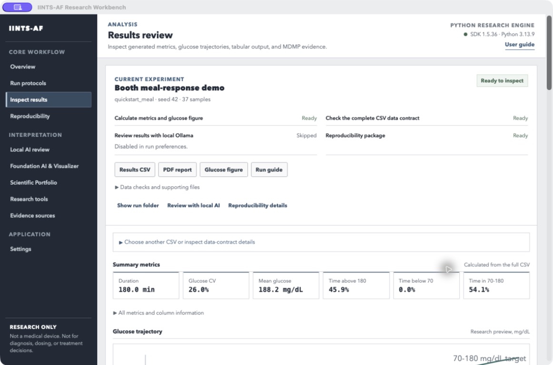The image size is (553, 365).
Task: Open the Run guide
Action: [269, 170]
